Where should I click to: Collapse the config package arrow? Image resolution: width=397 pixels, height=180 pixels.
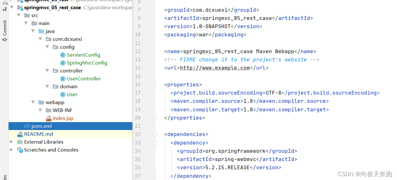47,47
